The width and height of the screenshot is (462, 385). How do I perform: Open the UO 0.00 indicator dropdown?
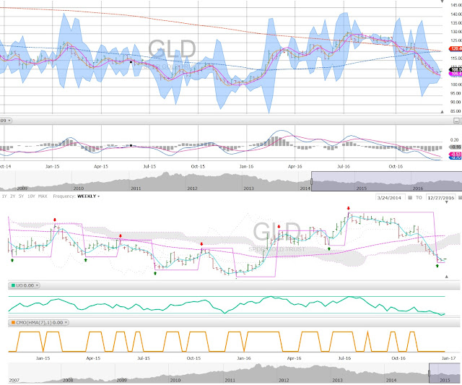tap(25, 285)
